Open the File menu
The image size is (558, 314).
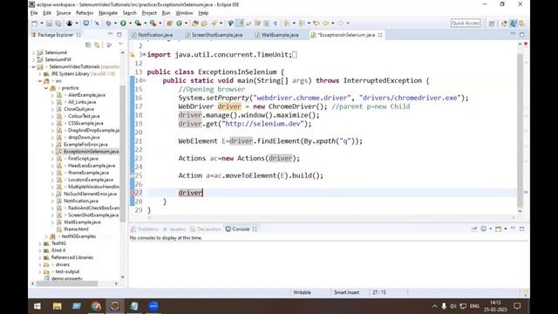(x=34, y=13)
